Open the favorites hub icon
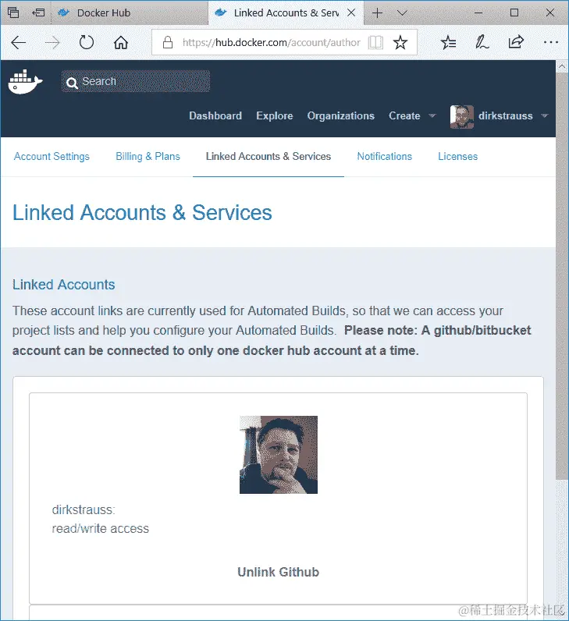Image resolution: width=569 pixels, height=621 pixels. (x=449, y=42)
